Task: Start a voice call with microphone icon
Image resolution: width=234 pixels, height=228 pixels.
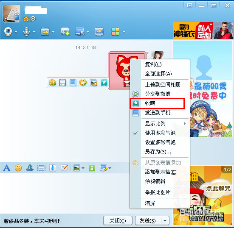Action: [26, 31]
